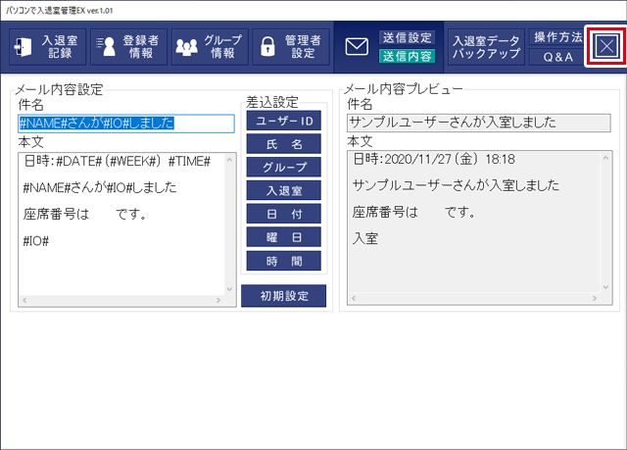
Task: Insert 入退室 merge field
Action: [284, 190]
